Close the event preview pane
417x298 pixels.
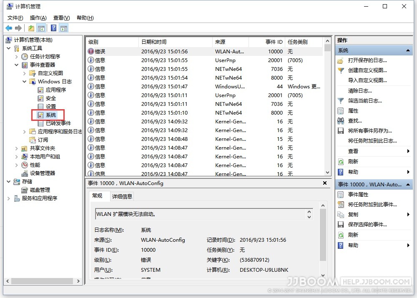coord(325,183)
